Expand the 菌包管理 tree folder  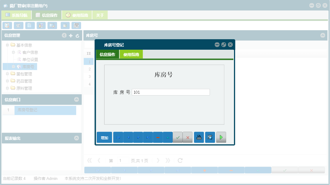click(7, 74)
